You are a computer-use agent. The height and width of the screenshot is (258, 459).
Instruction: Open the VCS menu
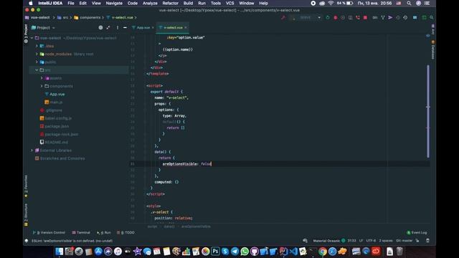point(229,3)
